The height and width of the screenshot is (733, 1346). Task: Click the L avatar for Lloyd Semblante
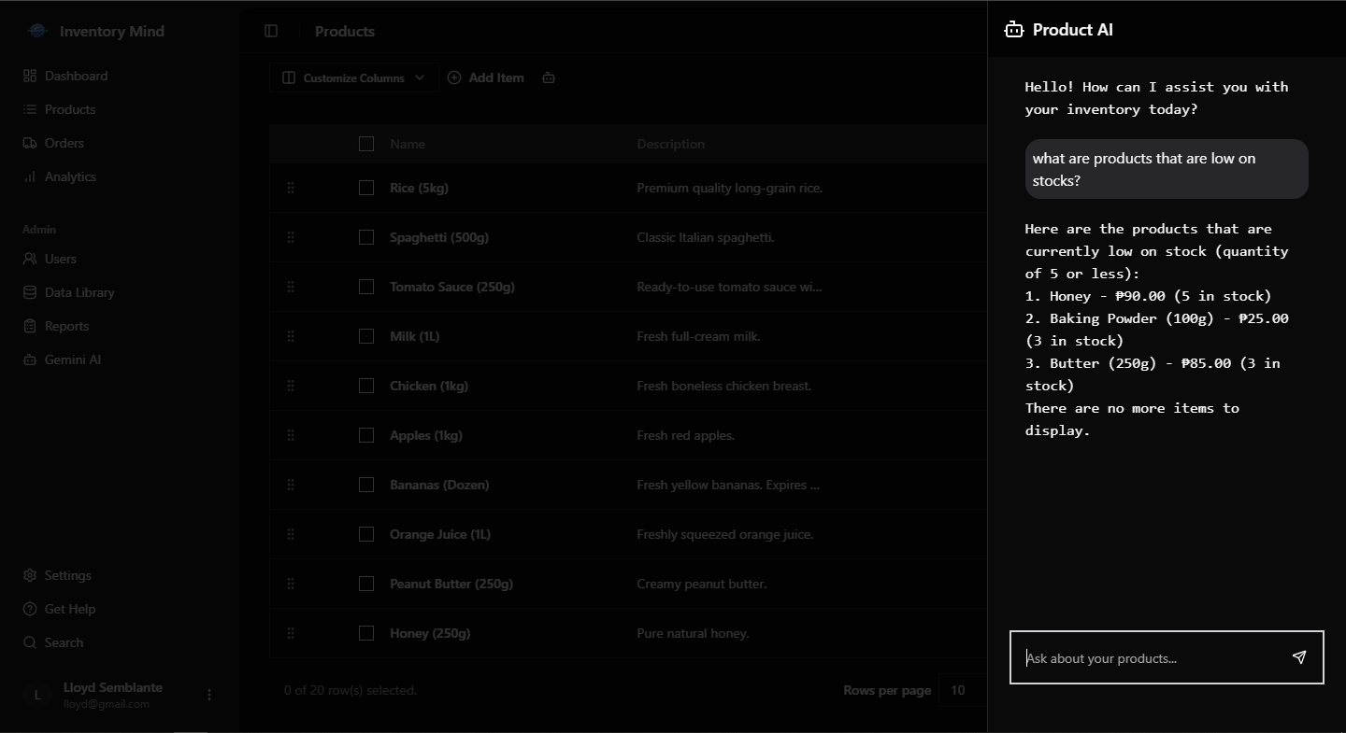37,695
